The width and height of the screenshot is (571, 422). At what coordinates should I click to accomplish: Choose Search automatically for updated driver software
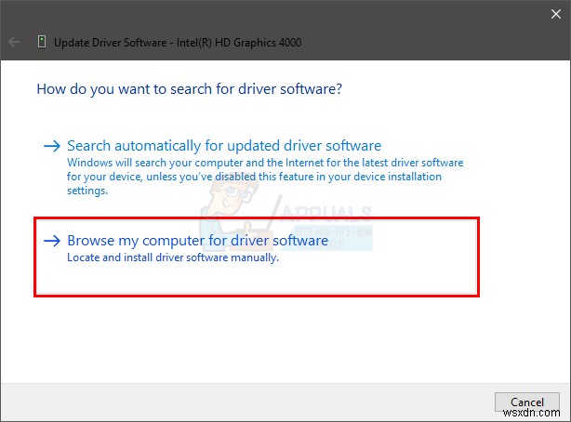224,146
